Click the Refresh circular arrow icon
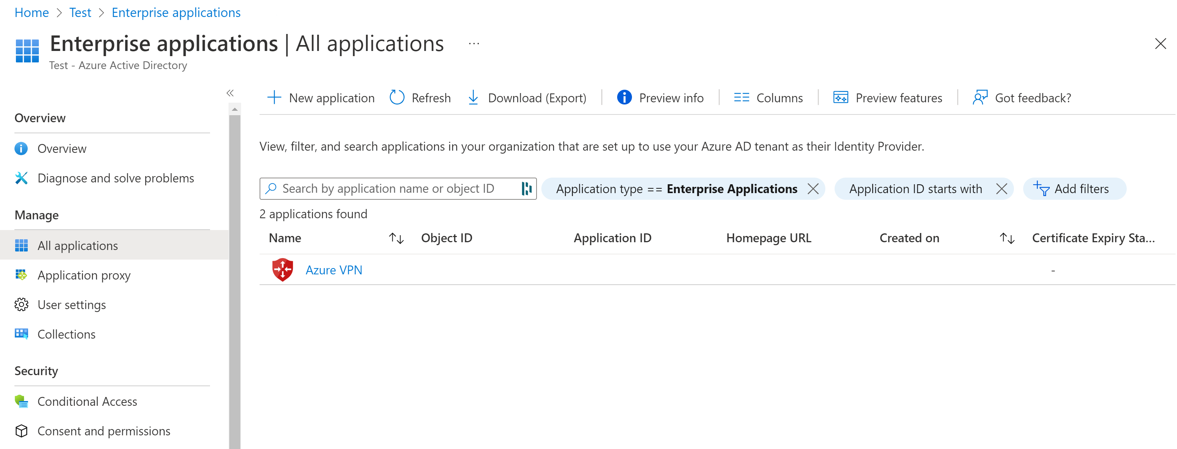Viewport: 1177px width, 449px height. 397,97
